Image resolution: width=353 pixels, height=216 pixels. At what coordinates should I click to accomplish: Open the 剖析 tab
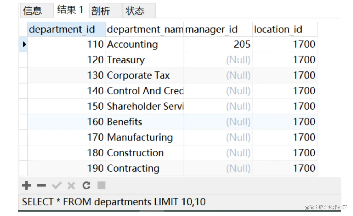pos(101,11)
